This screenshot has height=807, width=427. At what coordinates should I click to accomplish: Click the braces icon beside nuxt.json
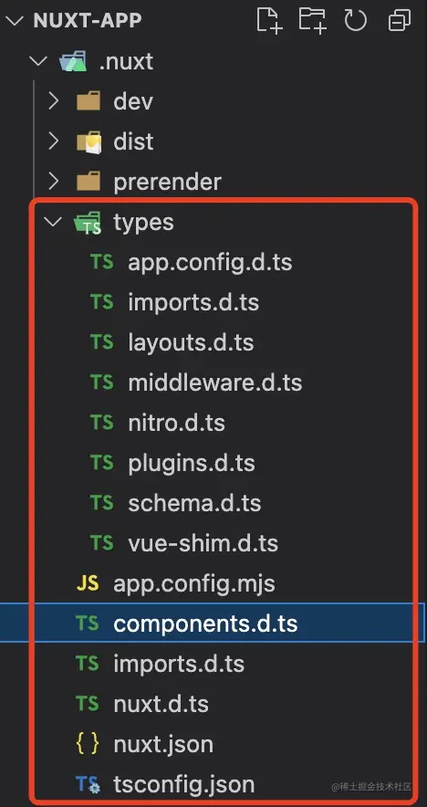88,744
